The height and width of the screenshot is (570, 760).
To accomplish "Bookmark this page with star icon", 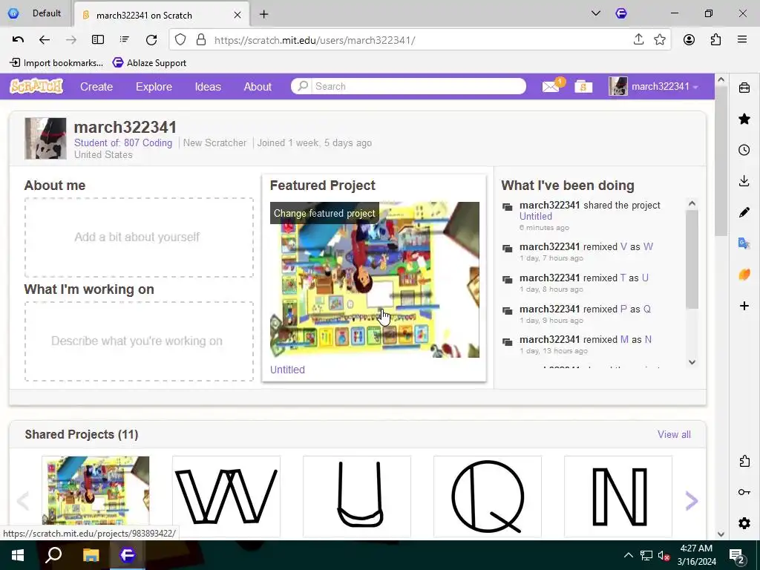I will (x=660, y=40).
